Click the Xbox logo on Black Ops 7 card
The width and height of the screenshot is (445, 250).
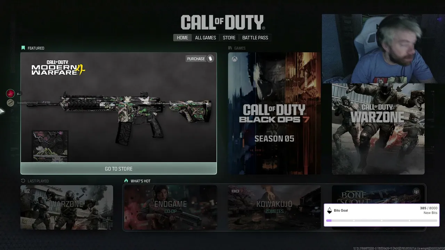[235, 59]
